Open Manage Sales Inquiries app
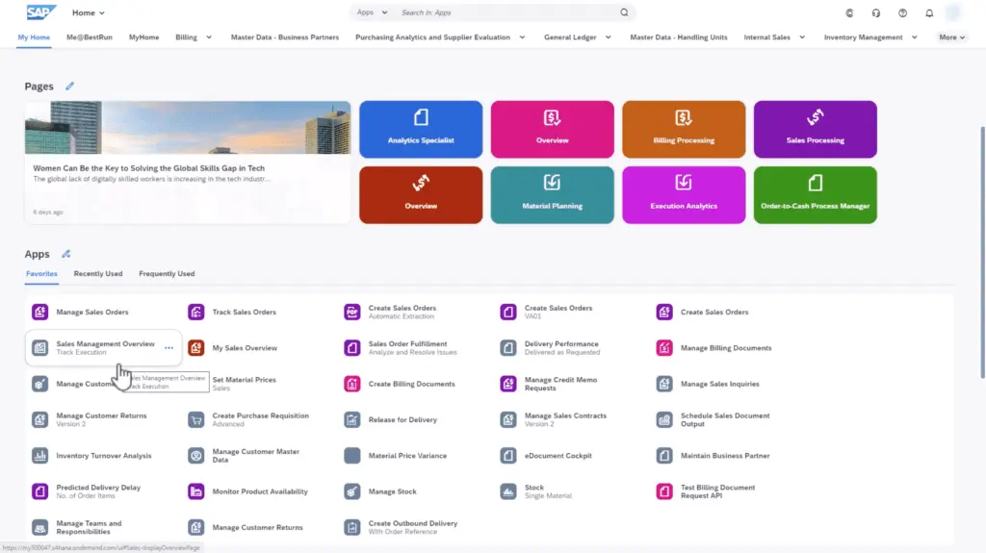Image resolution: width=986 pixels, height=553 pixels. pyautogui.click(x=719, y=384)
